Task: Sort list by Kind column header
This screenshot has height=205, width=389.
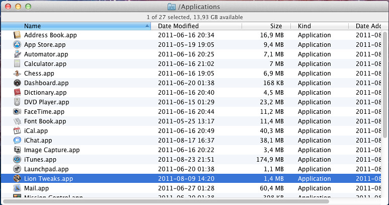Action: [x=320, y=26]
